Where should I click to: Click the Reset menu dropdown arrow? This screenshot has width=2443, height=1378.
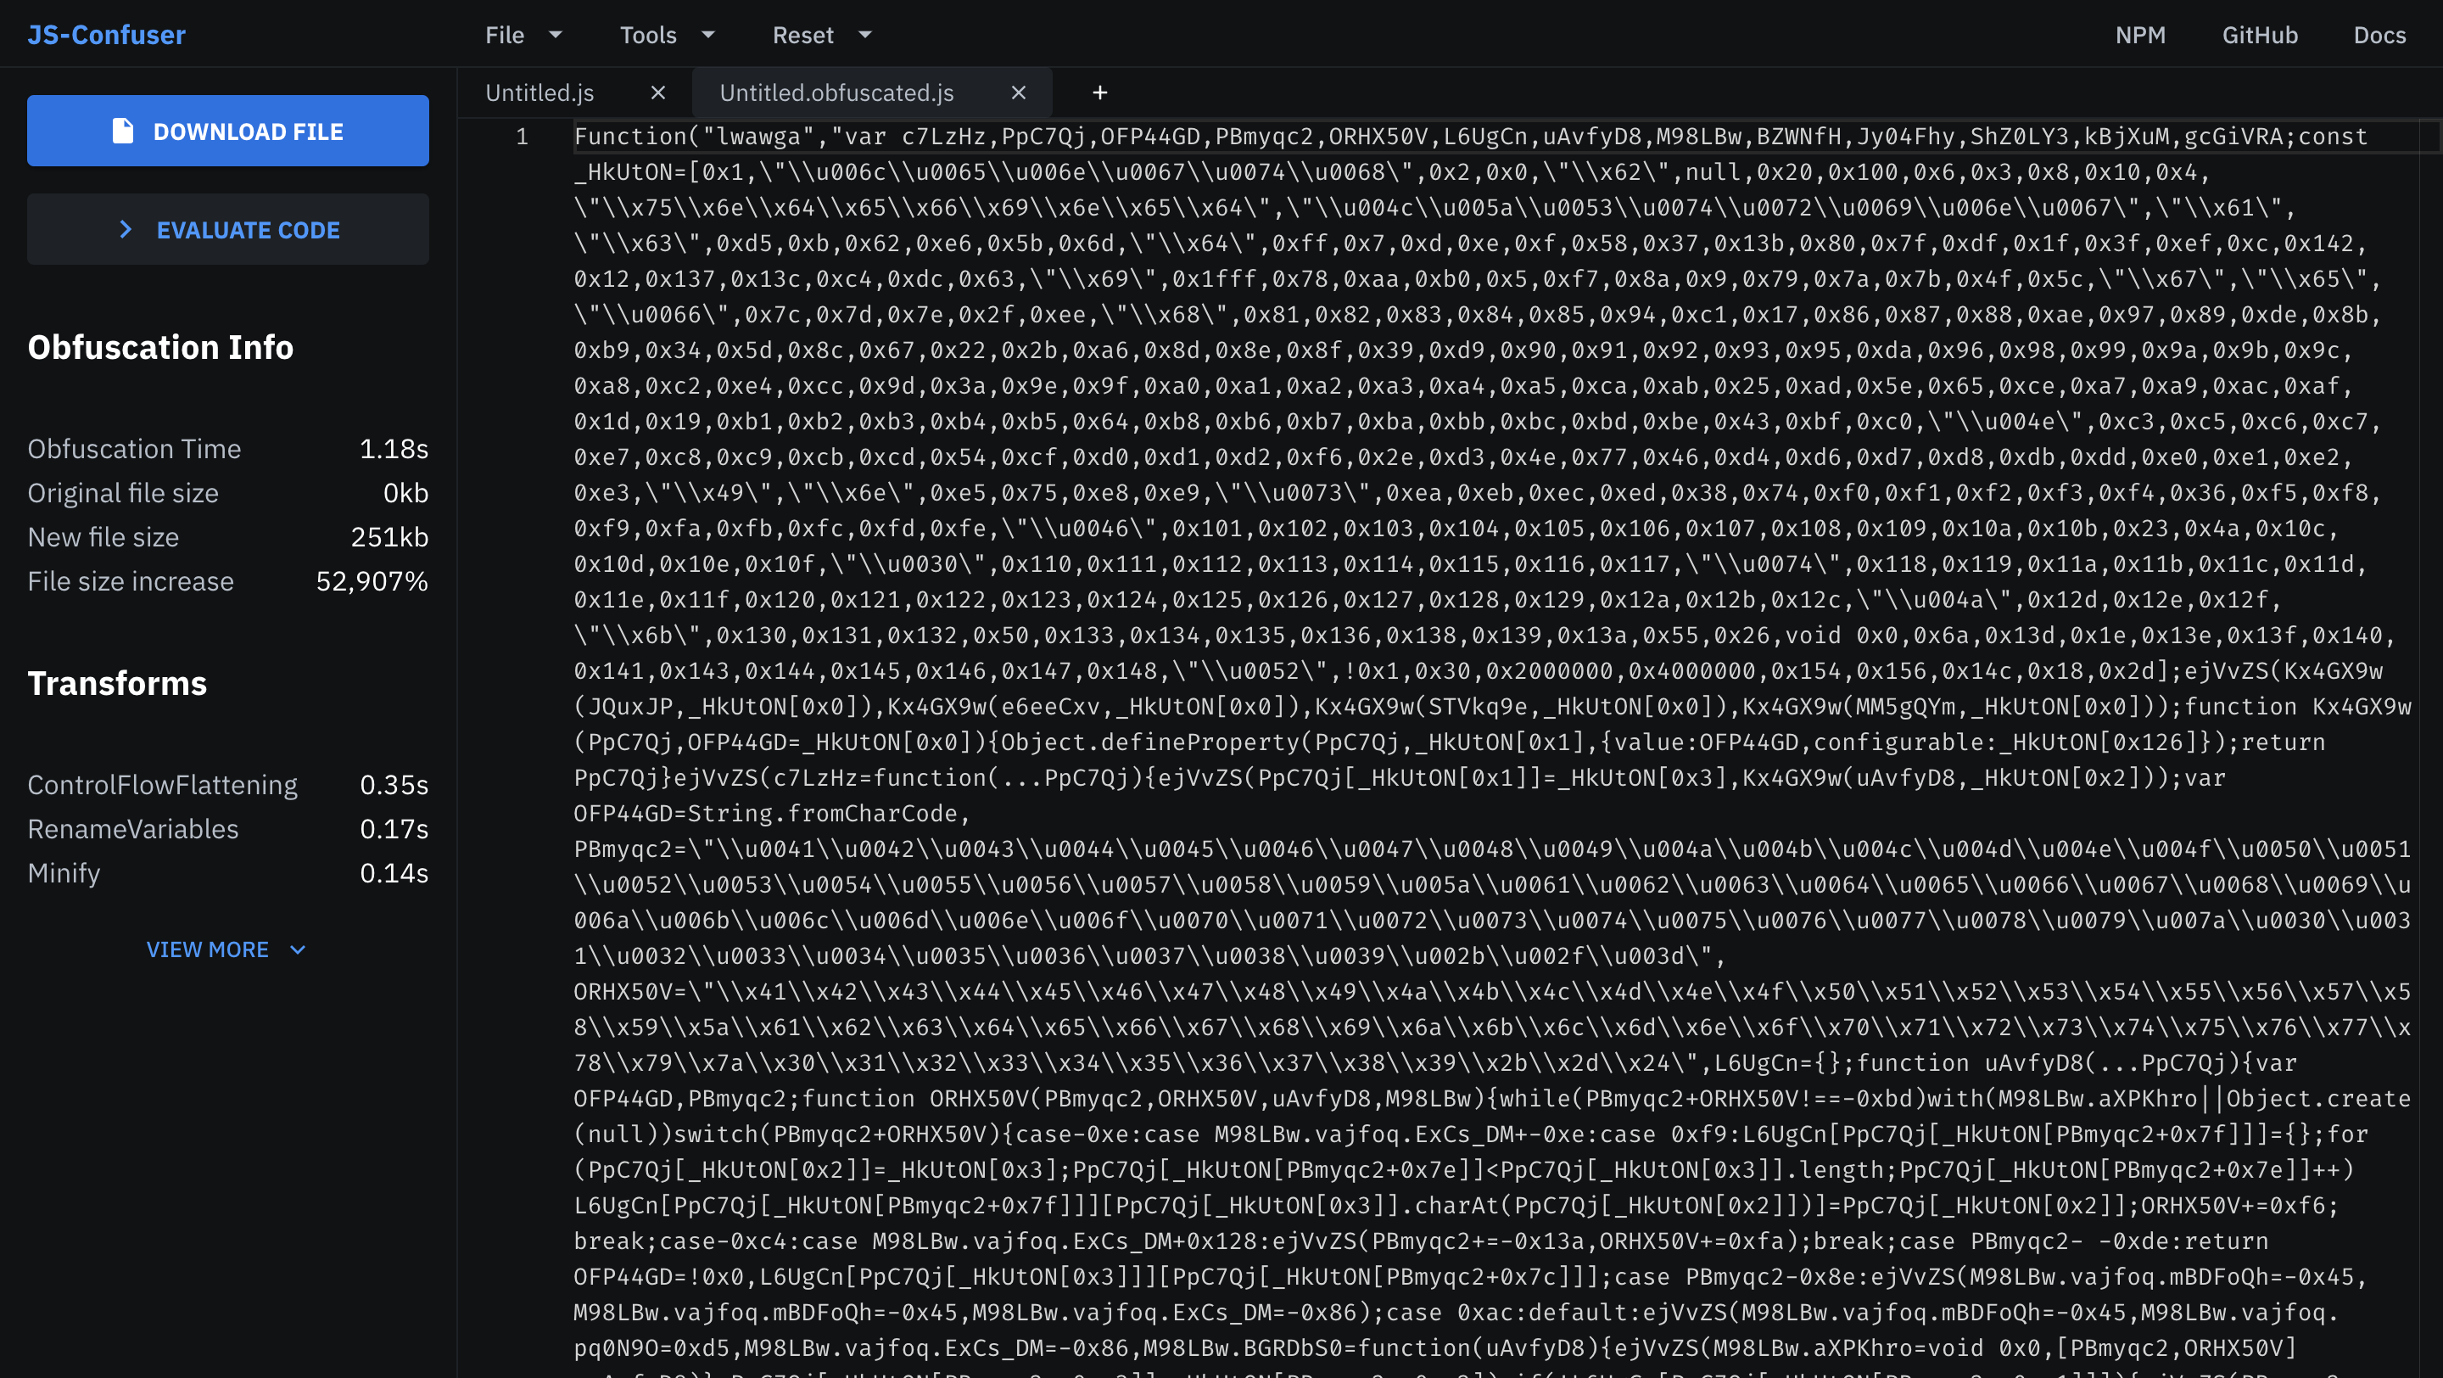coord(864,35)
